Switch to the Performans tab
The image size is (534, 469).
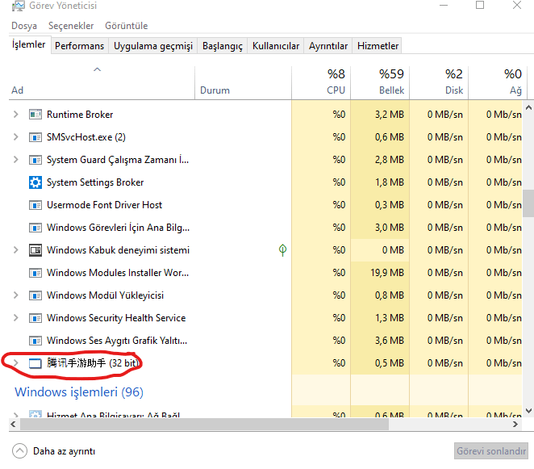(x=79, y=46)
